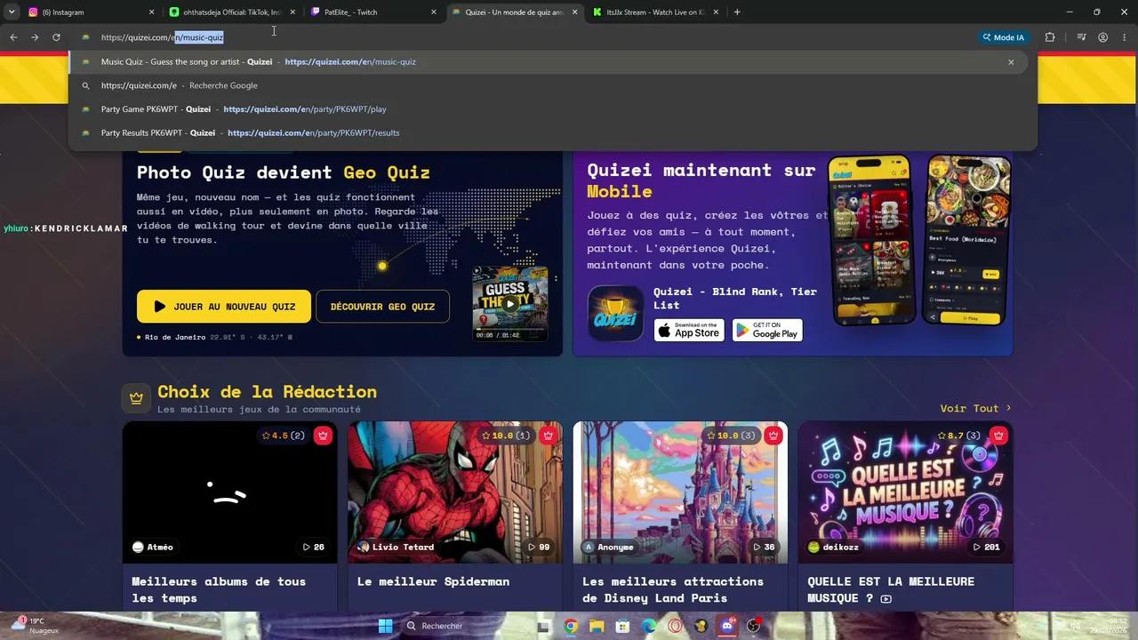Screen dimensions: 1138x640
Task: Close the PatElite_ Twitch tab
Action: click(x=434, y=12)
